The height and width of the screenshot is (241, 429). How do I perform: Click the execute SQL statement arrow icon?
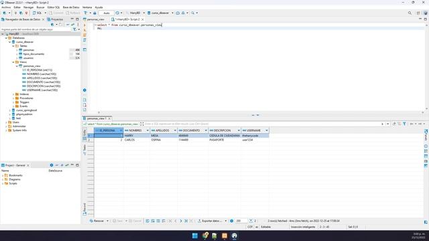click(84, 25)
